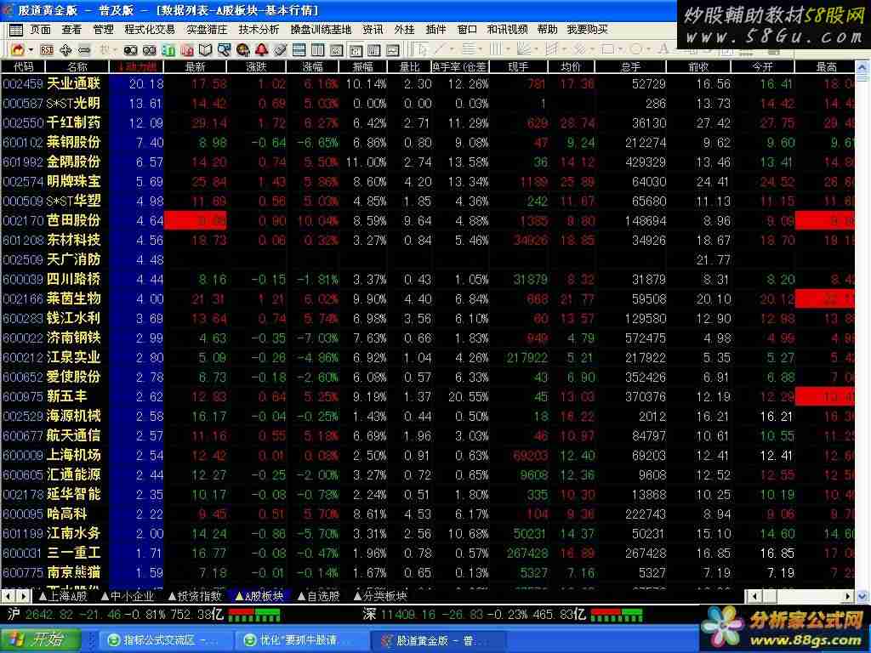
Task: Click the page grid icon left of 页面 menu
Action: 15,30
